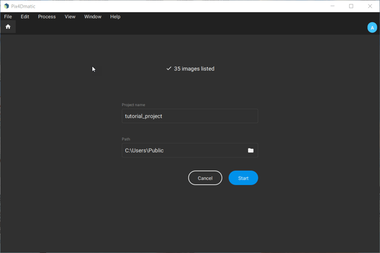The width and height of the screenshot is (380, 253).
Task: Expand the View menu
Action: click(70, 17)
